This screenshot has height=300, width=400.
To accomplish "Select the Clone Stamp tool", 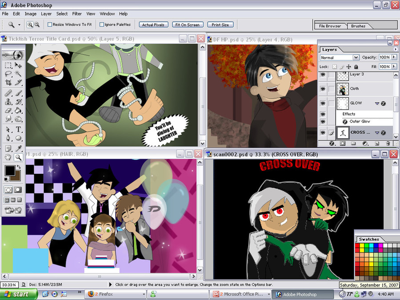I will pos(8,101).
